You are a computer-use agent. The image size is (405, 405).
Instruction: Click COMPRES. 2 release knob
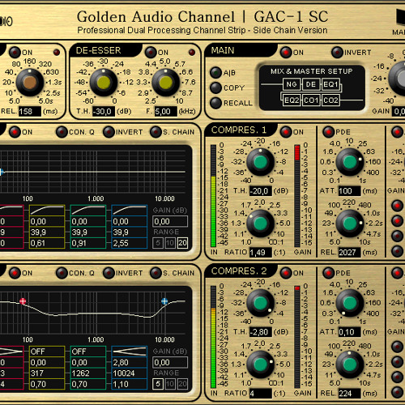350,364
